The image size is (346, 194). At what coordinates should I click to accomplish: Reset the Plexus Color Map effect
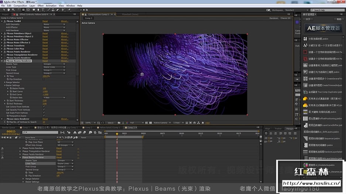[45, 49]
